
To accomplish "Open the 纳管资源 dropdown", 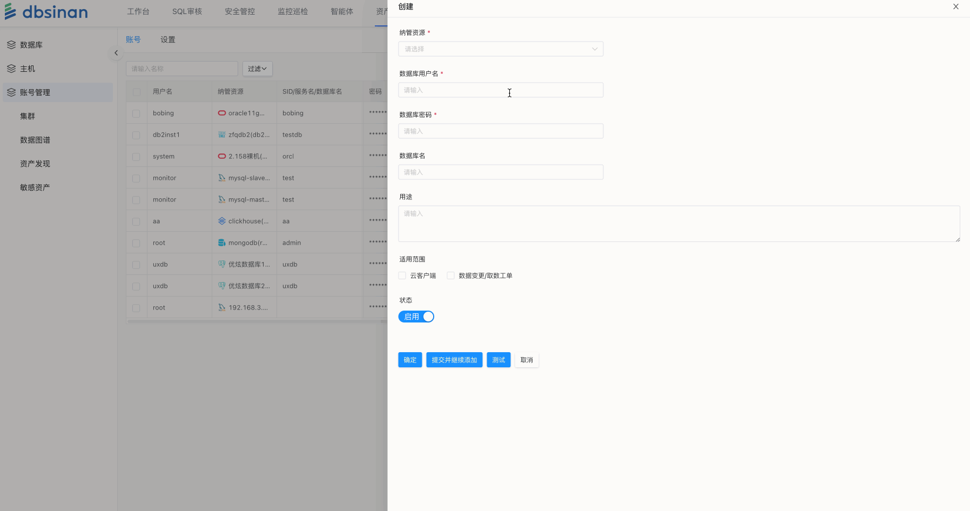I will [500, 49].
